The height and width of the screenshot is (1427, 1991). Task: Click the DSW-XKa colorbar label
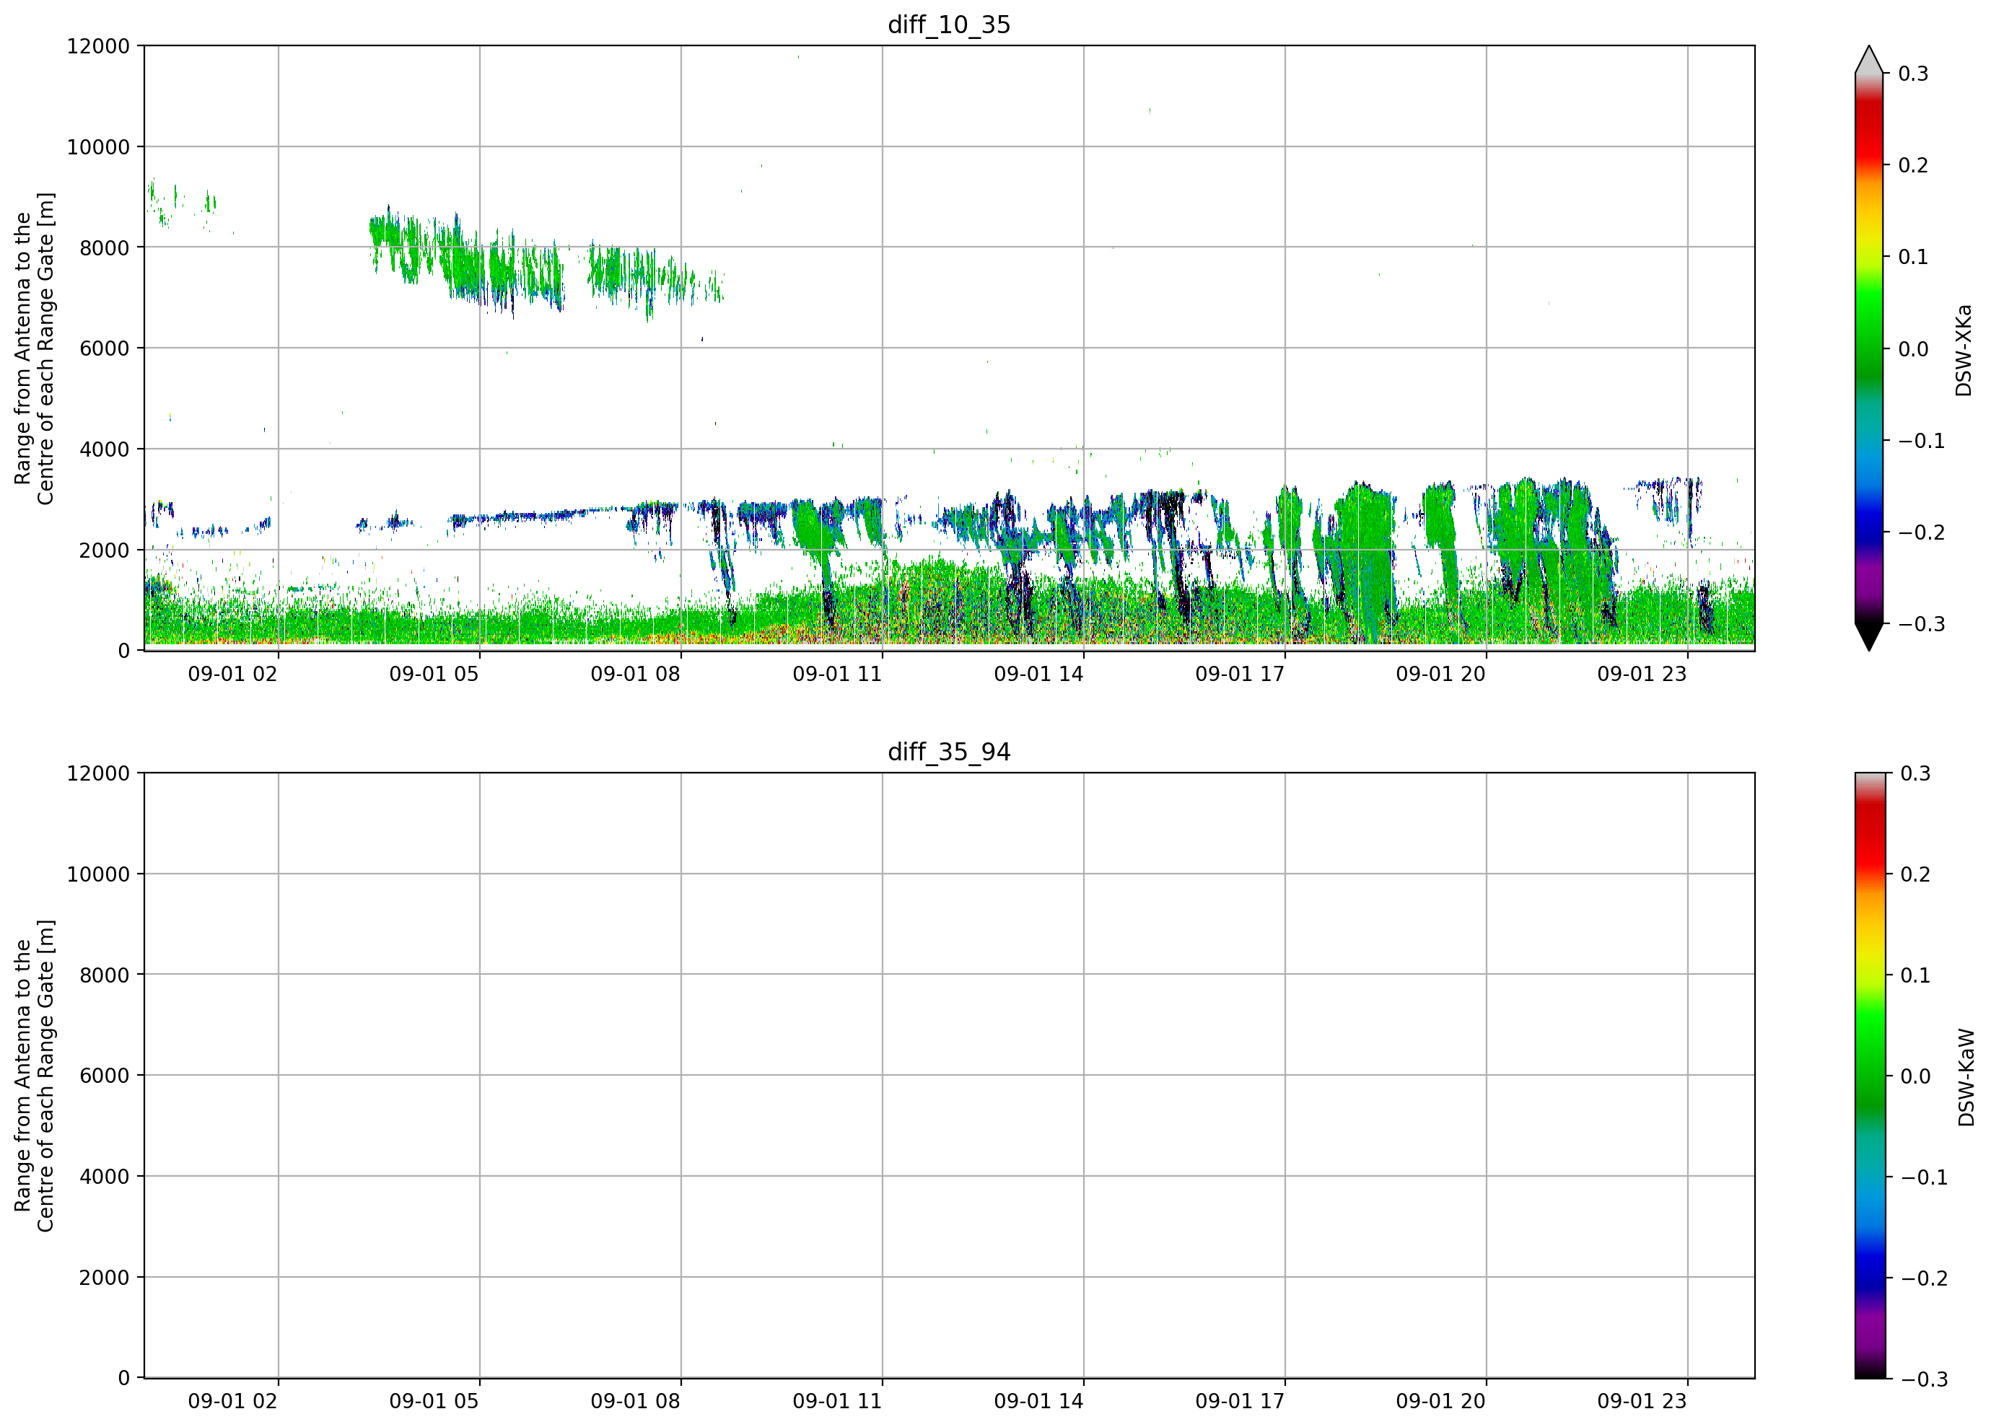click(x=1964, y=350)
